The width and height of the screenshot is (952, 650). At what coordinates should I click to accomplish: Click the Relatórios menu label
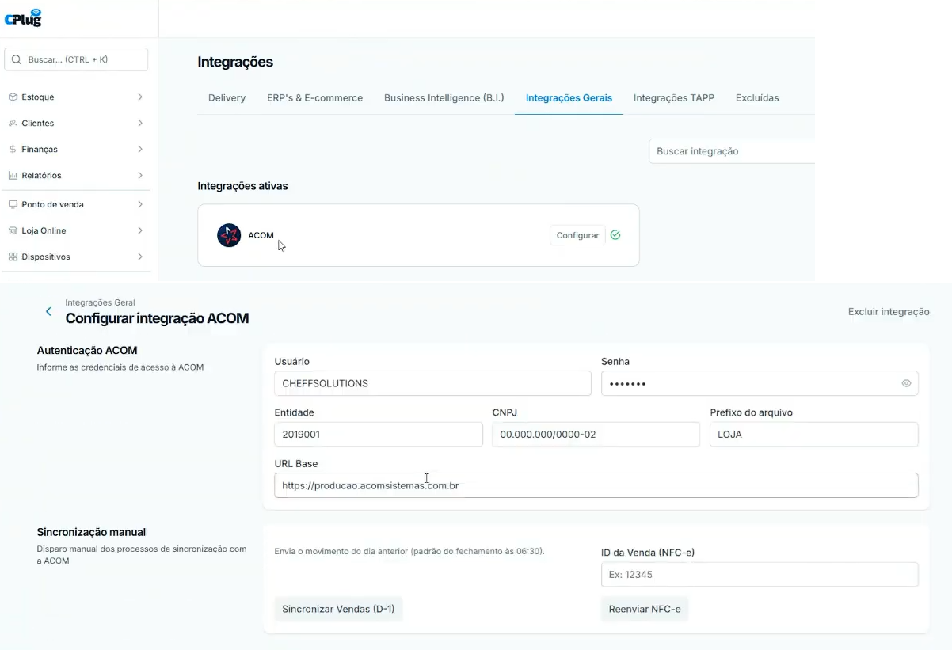[x=41, y=176]
